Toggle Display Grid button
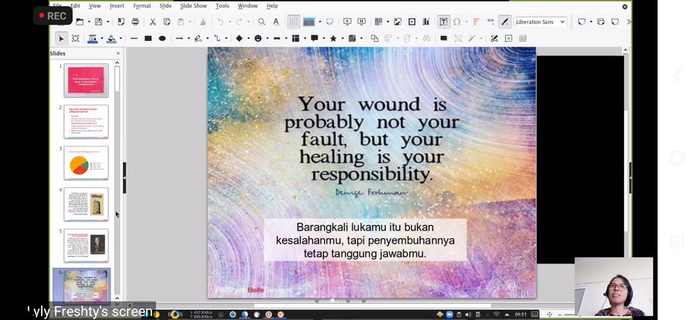695x320 pixels. click(x=293, y=22)
